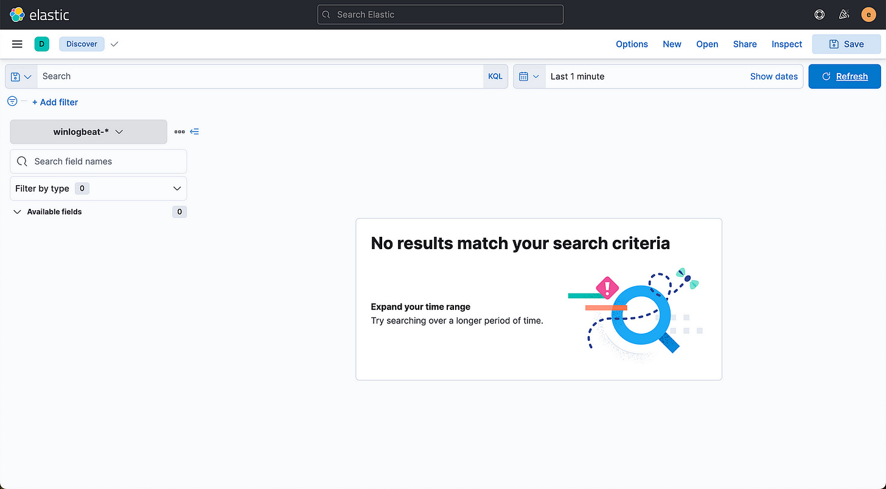Open the filter options circle icon
886x489 pixels.
click(12, 101)
